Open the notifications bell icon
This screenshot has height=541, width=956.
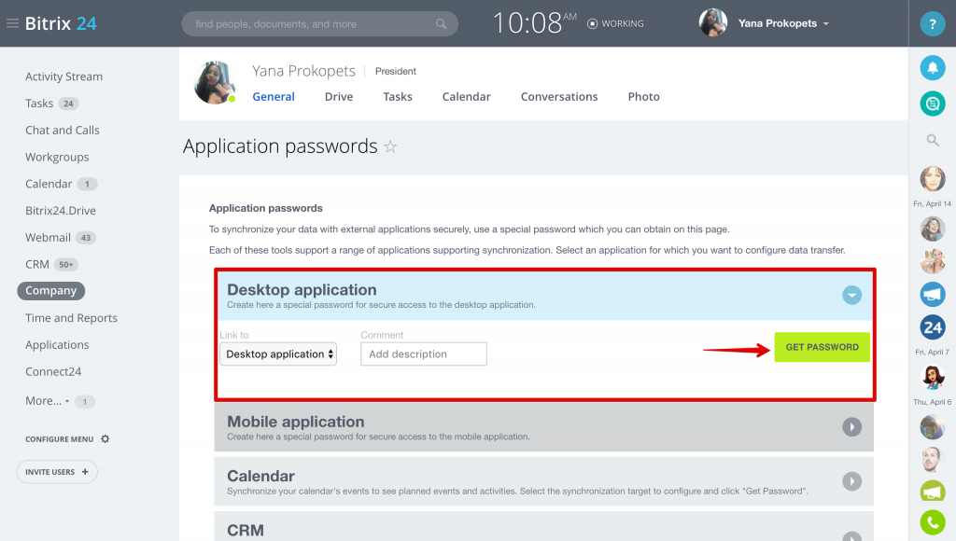click(933, 67)
